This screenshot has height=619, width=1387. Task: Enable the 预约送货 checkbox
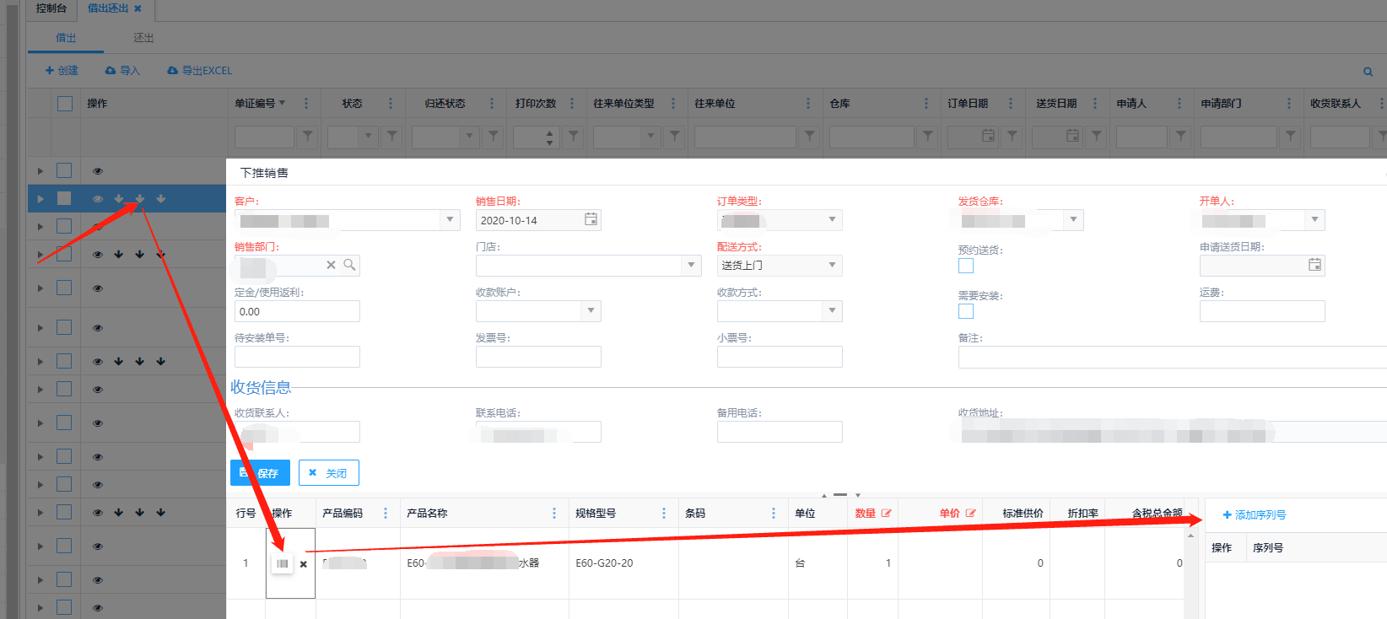coord(966,266)
